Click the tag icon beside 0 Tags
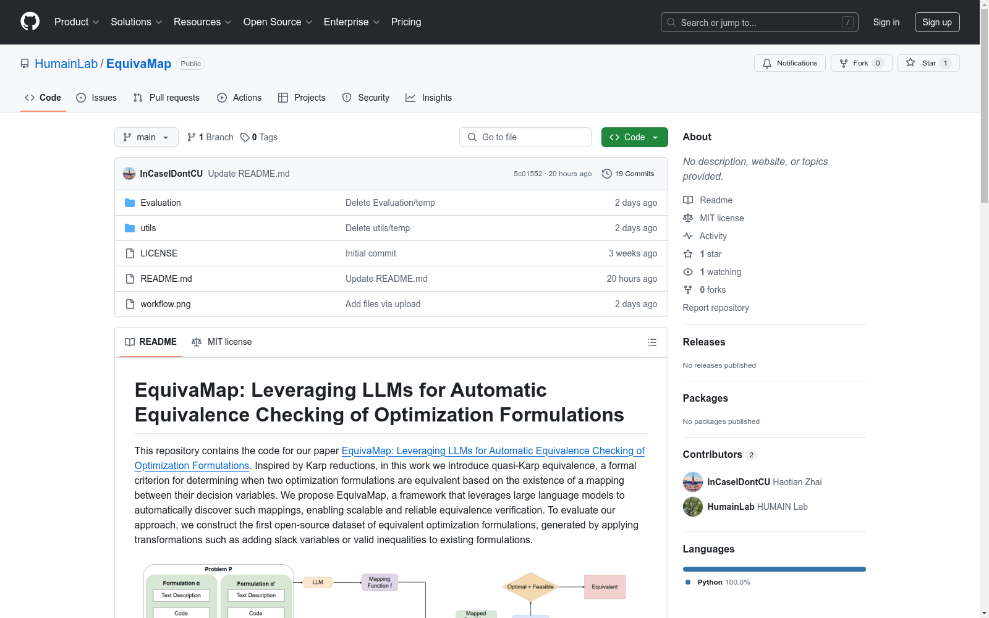 245,137
